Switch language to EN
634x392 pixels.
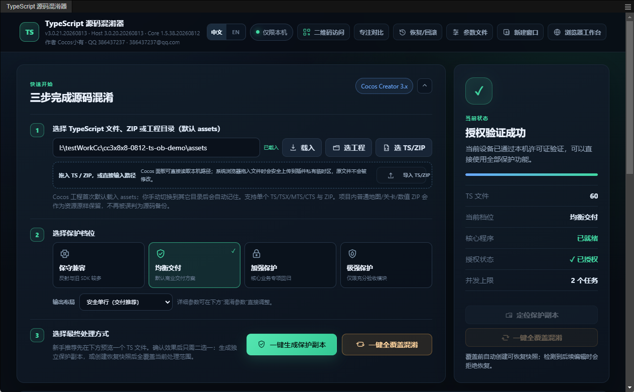[x=235, y=32]
